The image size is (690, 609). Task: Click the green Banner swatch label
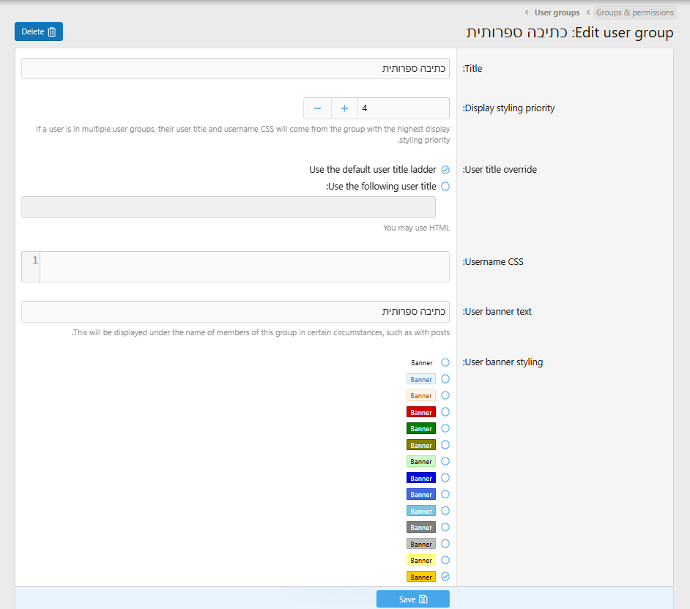tap(421, 429)
